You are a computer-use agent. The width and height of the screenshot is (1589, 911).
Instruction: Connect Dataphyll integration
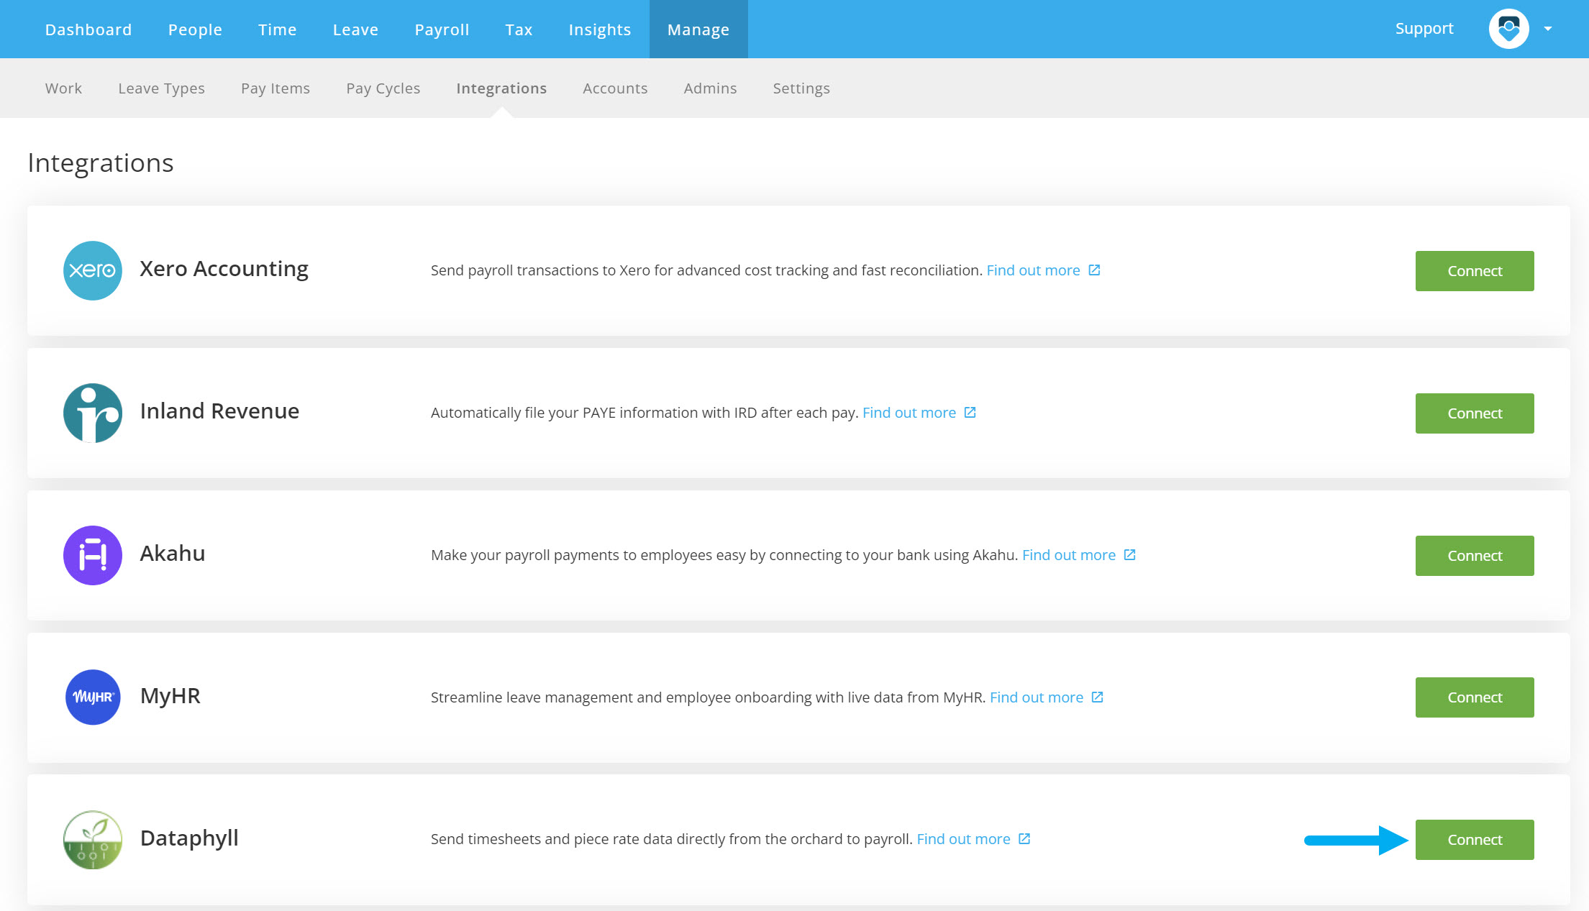1475,840
